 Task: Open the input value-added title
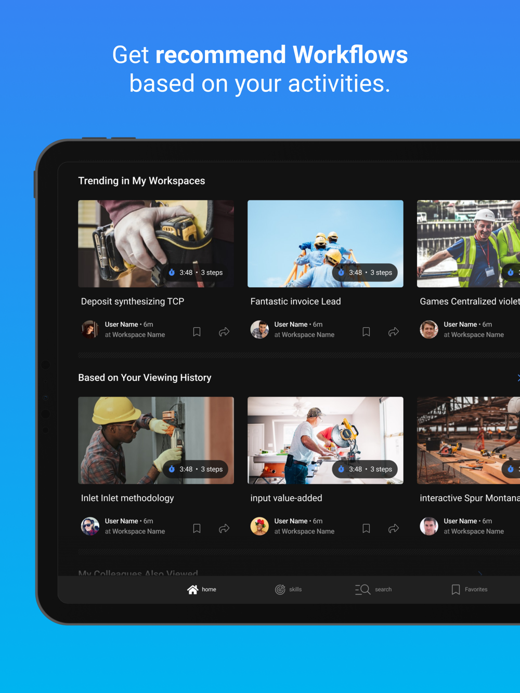(x=287, y=498)
